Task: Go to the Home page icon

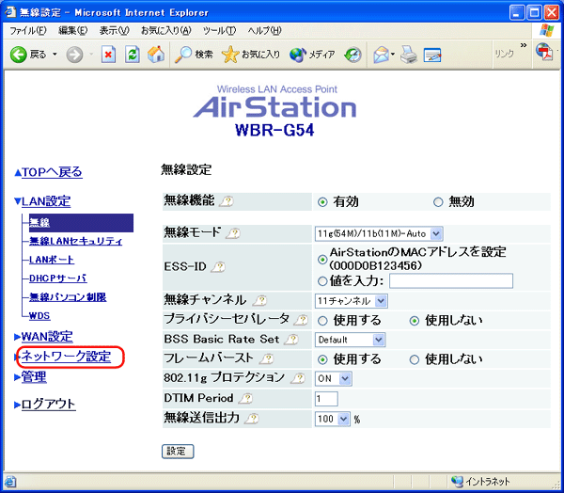Action: [156, 55]
